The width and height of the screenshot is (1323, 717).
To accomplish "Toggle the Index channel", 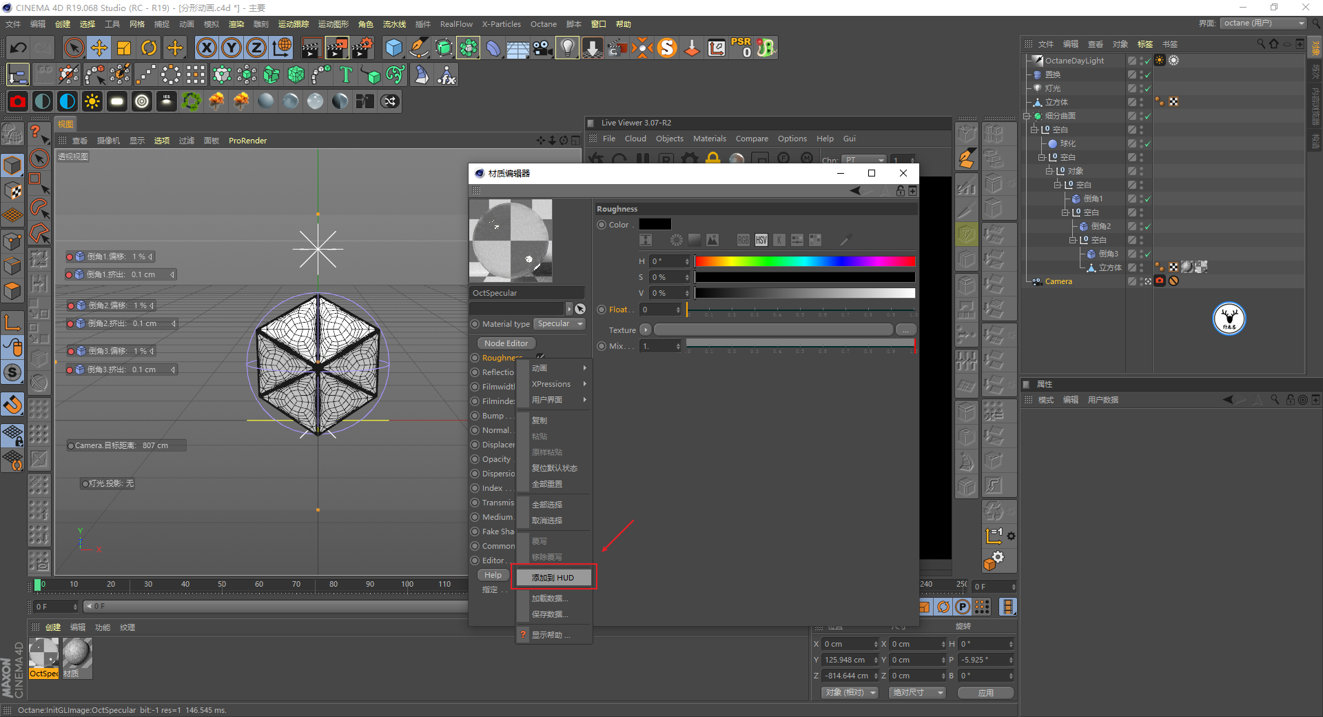I will coord(475,488).
